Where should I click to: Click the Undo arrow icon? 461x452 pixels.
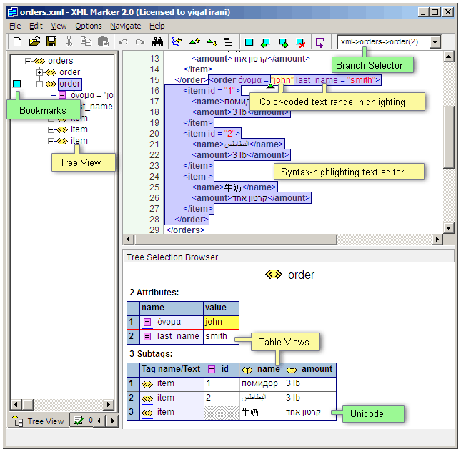click(123, 42)
